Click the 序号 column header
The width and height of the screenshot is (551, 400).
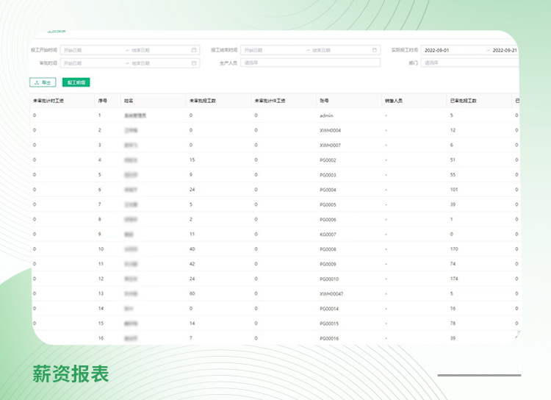(x=103, y=101)
